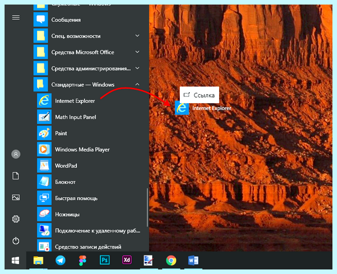Launch Photoshop from the taskbar
The image size is (337, 274).
point(104,261)
